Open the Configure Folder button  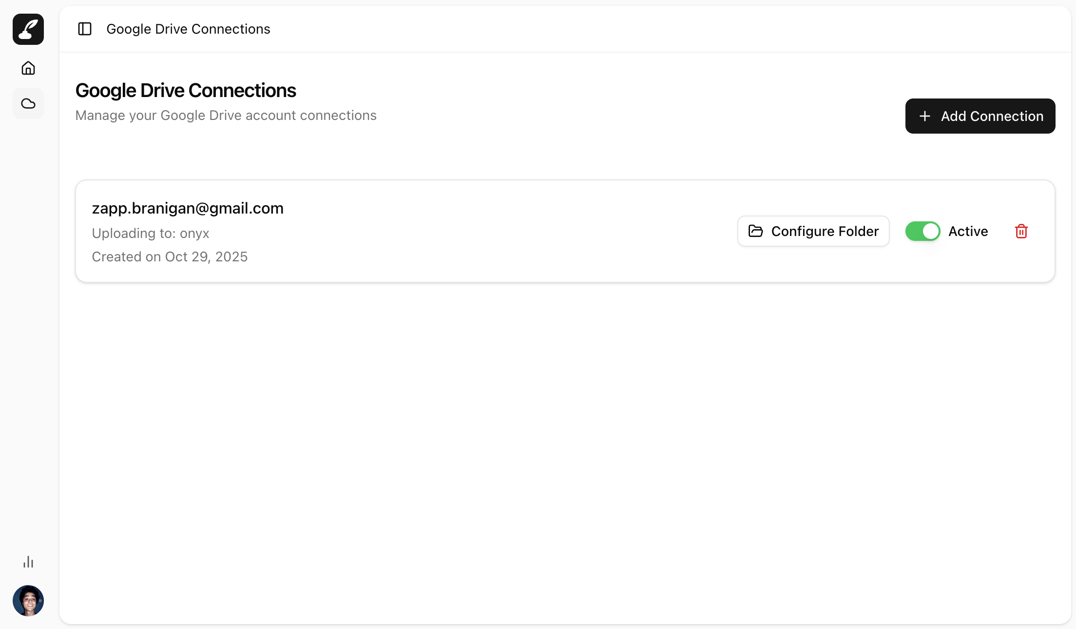coord(813,231)
